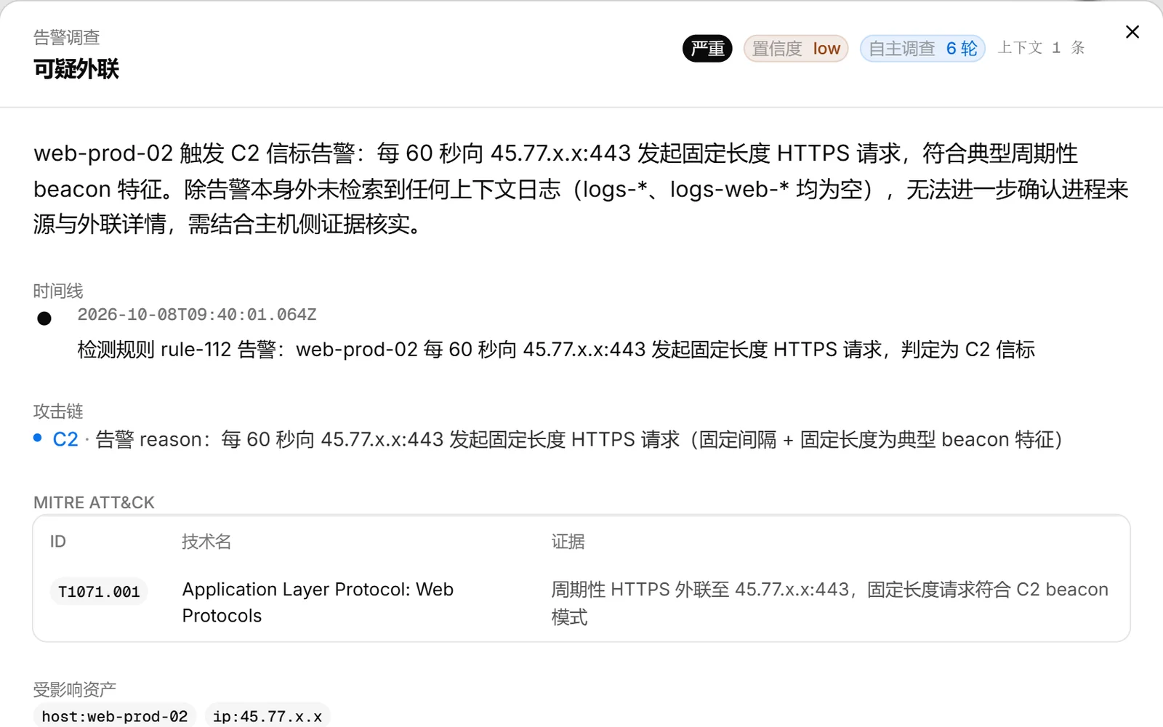Select the timeline dot marker
Viewport: 1163px width, 727px height.
coord(44,318)
